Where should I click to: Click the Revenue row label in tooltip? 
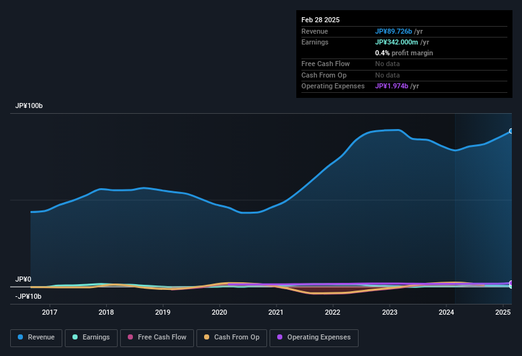(x=315, y=31)
